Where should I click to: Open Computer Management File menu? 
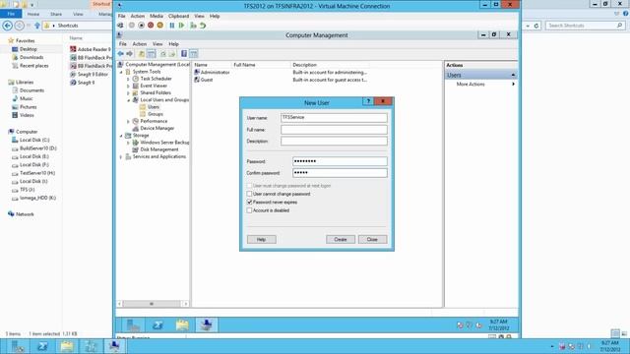pyautogui.click(x=122, y=43)
